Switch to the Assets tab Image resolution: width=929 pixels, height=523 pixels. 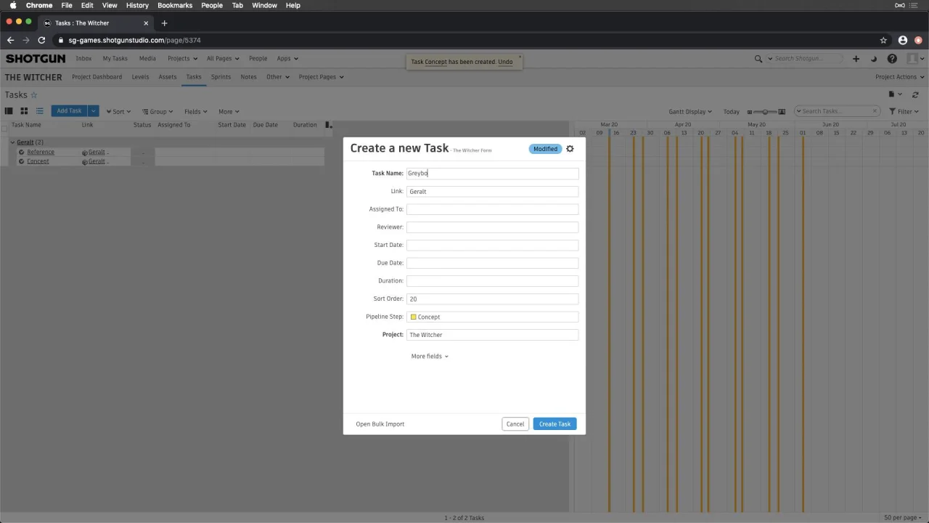[168, 77]
